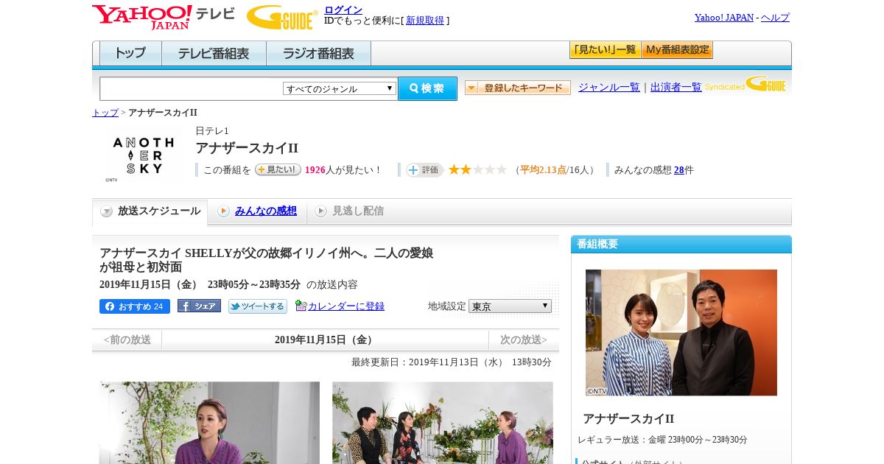The image size is (884, 464).
Task: Click the トップ breadcrumb link
Action: [x=105, y=113]
